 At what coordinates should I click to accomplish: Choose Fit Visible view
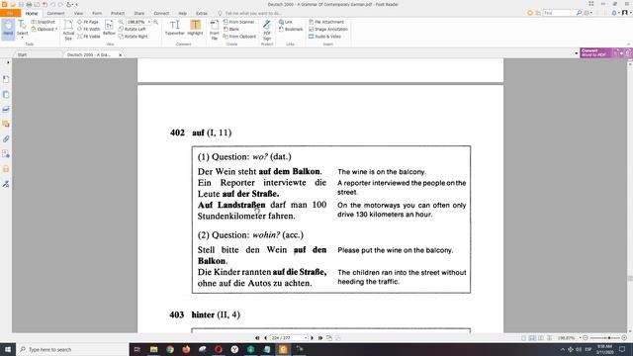click(x=89, y=37)
